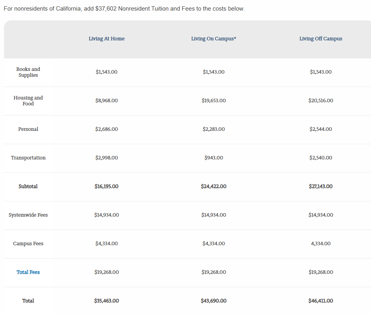Select the Campus Fees row label
Image resolution: width=371 pixels, height=315 pixels.
click(x=28, y=244)
